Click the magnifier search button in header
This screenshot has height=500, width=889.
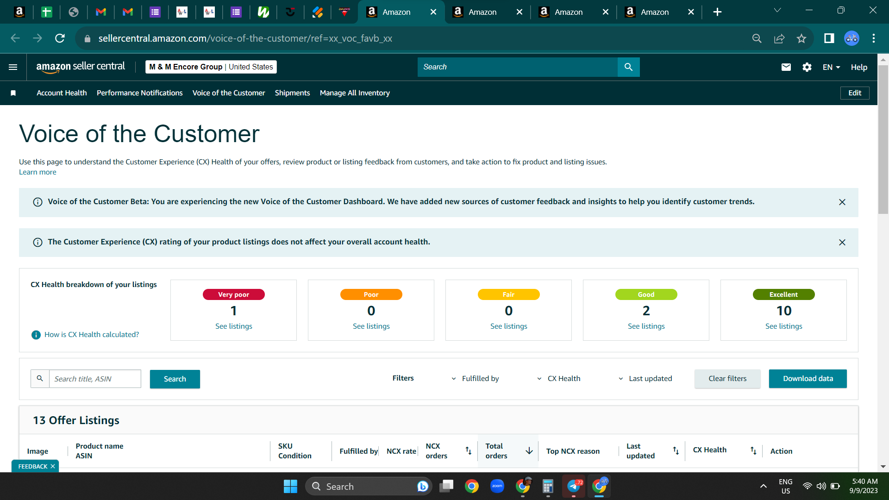628,67
